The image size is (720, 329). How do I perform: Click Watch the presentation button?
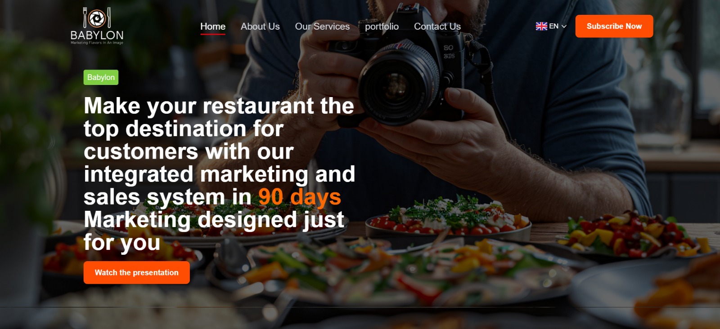[x=137, y=272]
